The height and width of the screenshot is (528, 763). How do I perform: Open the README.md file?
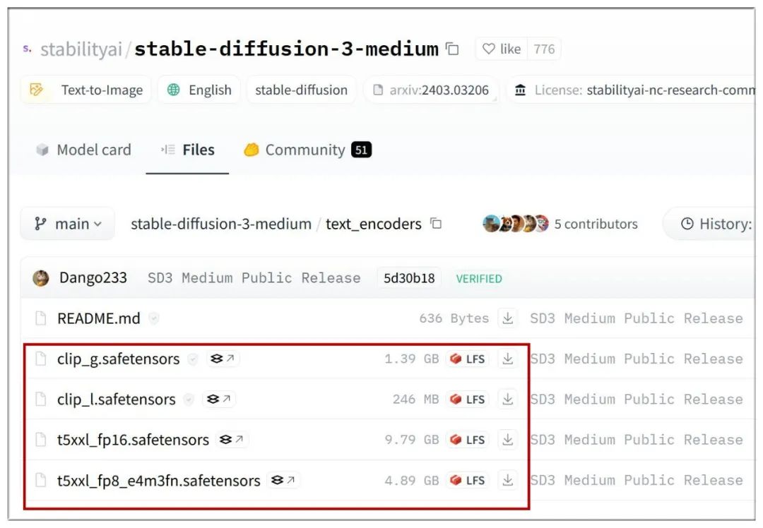pyautogui.click(x=99, y=318)
